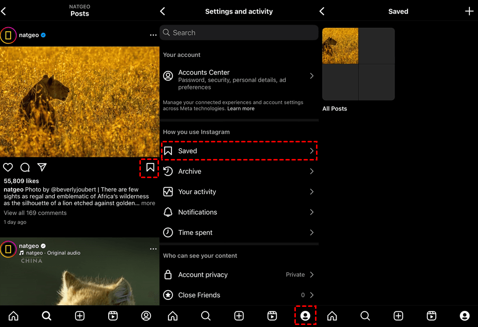This screenshot has width=478, height=327.
Task: Tap Search icon in Settings screen bottom bar
Action: (x=206, y=316)
